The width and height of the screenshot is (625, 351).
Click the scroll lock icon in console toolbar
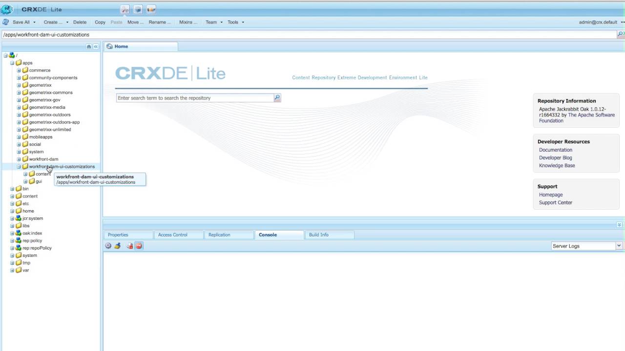pyautogui.click(x=130, y=246)
